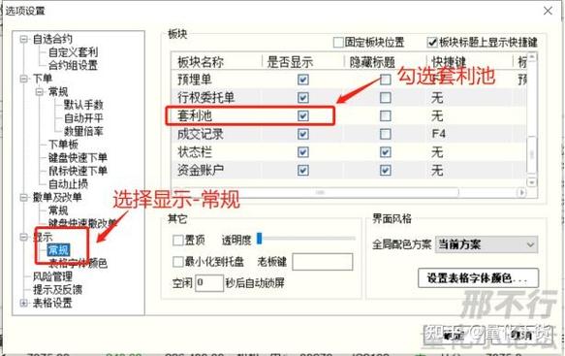Select 合约组设置 in the tree

point(73,65)
